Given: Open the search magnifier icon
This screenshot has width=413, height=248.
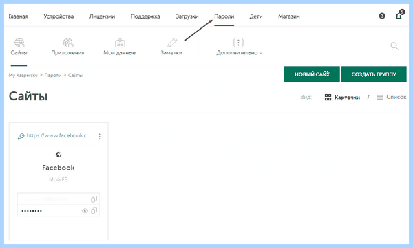Looking at the screenshot, I should click(x=394, y=46).
